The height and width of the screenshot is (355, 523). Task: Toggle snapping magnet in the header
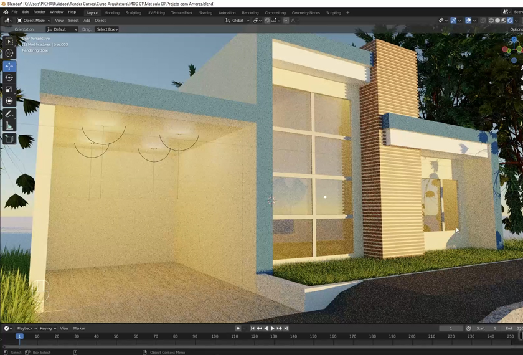pyautogui.click(x=267, y=21)
